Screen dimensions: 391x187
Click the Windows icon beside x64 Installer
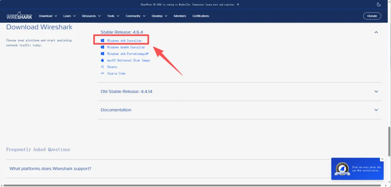(102, 41)
